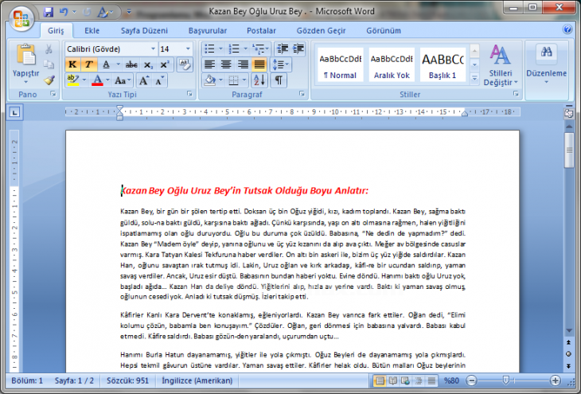This screenshot has width=581, height=394.
Task: Save the document using quick access toolbar
Action: [x=49, y=12]
